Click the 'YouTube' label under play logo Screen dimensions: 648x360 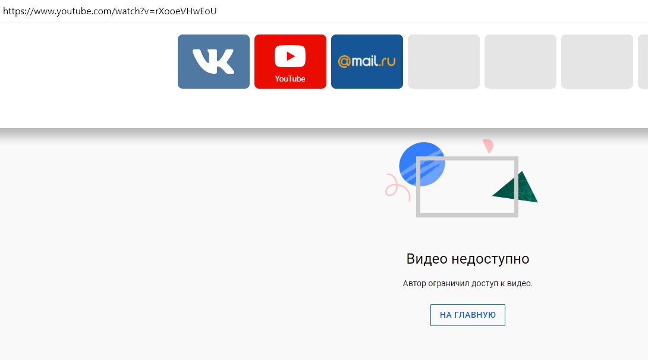click(x=290, y=79)
